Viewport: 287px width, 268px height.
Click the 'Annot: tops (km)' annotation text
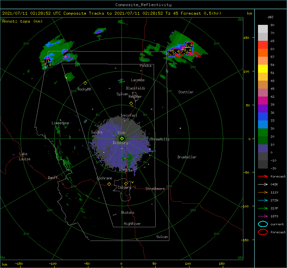[x=22, y=21]
